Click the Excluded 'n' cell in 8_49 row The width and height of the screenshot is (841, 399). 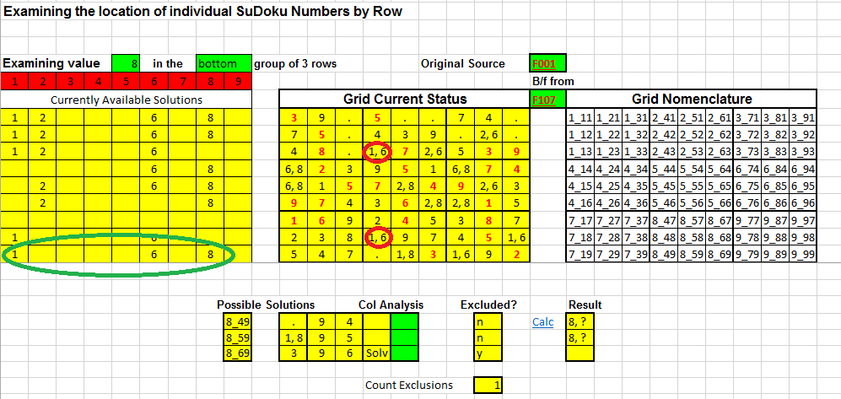[488, 321]
